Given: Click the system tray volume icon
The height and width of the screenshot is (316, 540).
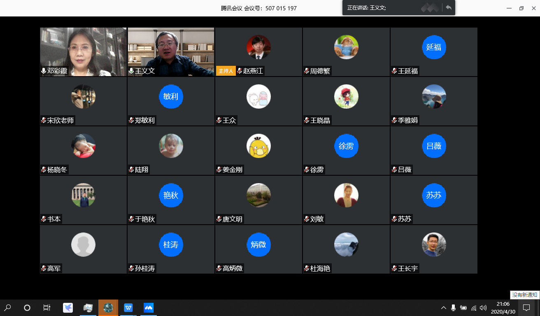Looking at the screenshot, I should click(483, 308).
